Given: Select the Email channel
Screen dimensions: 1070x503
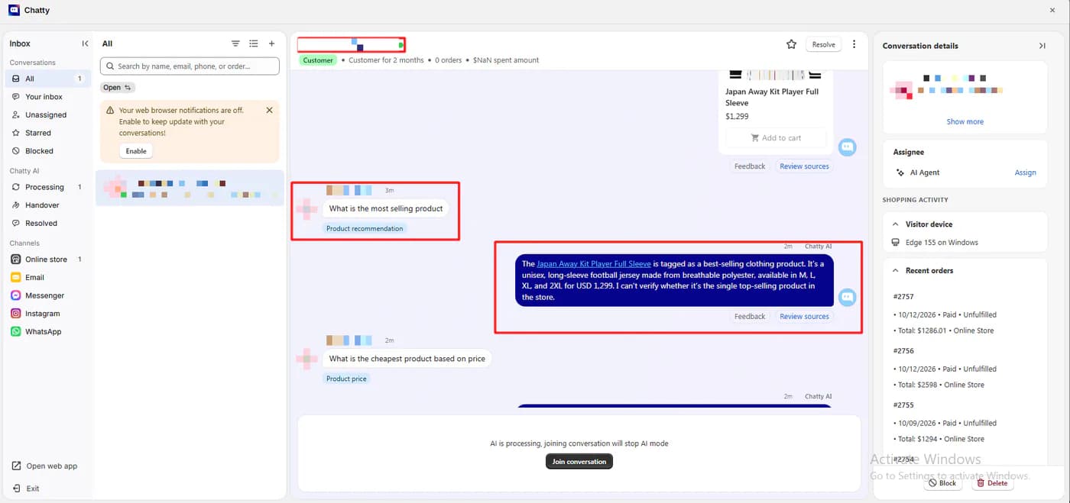Looking at the screenshot, I should click(x=47, y=278).
